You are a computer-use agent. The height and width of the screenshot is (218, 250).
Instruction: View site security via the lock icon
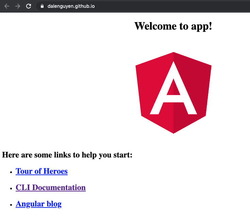point(42,6)
